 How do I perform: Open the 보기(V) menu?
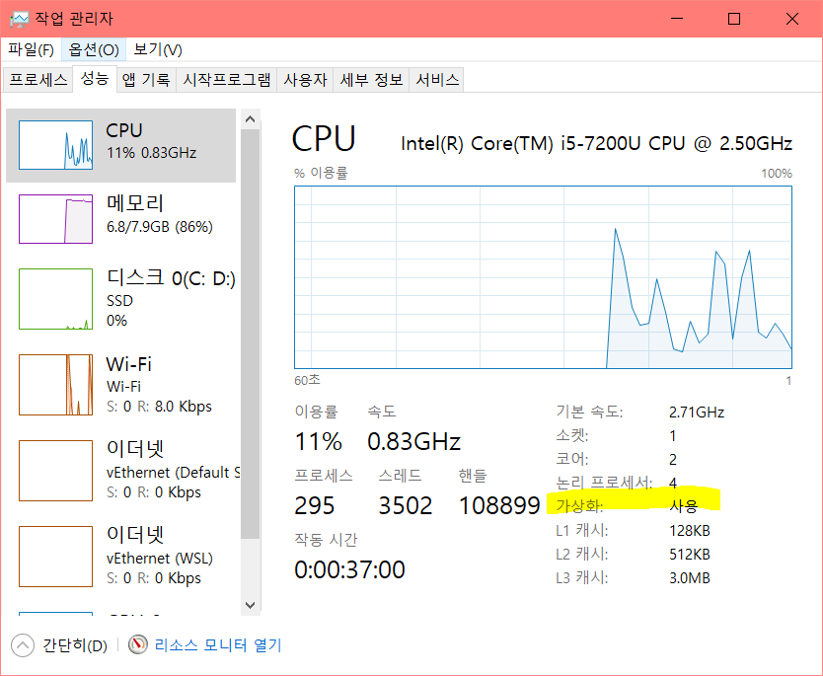click(x=158, y=50)
